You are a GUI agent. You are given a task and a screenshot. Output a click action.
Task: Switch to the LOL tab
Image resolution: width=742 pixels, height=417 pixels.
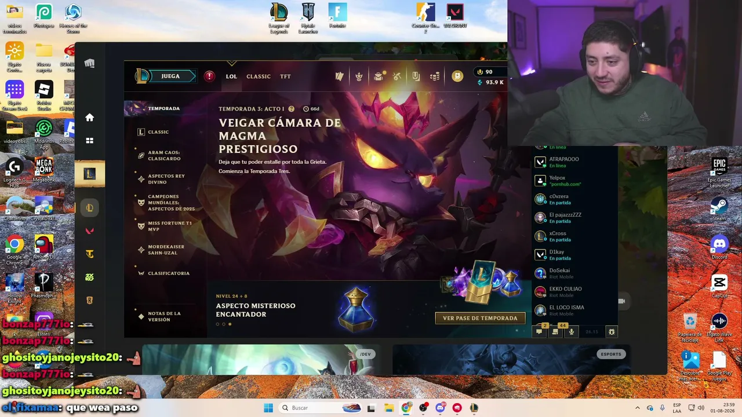(x=231, y=76)
